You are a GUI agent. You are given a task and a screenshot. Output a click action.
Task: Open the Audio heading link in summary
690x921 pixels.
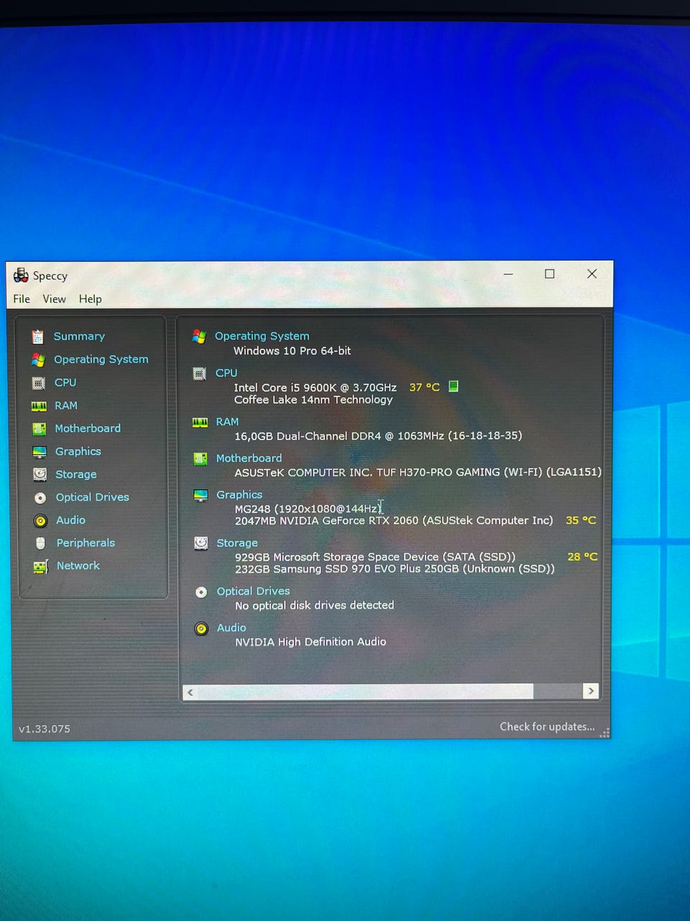(x=231, y=628)
